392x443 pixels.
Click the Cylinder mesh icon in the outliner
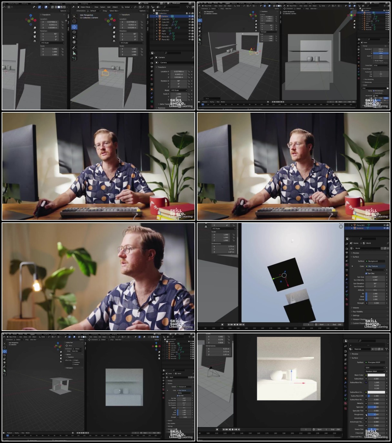[x=159, y=25]
